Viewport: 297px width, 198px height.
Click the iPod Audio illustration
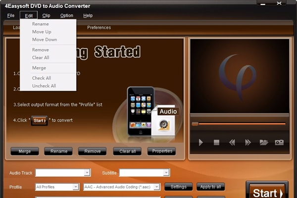coord(148,114)
